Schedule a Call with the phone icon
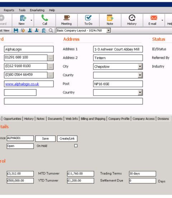 tap(45, 18)
